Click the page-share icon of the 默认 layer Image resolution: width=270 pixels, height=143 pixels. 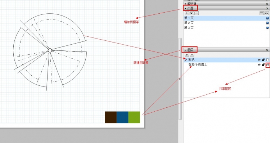point(267,60)
